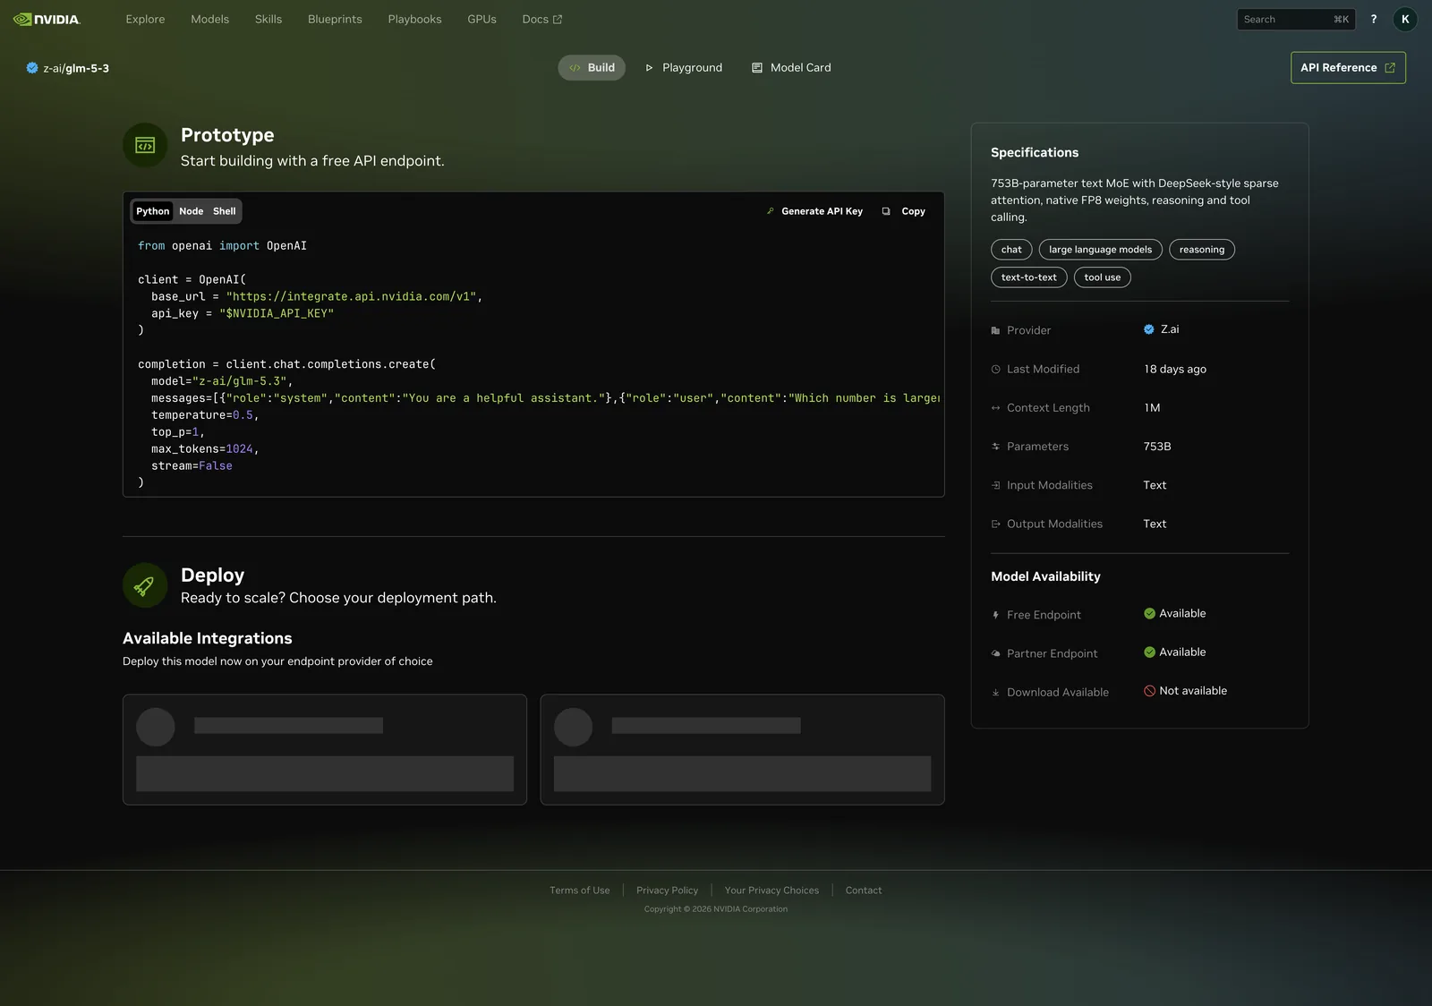Image resolution: width=1432 pixels, height=1006 pixels.
Task: Click the green check next to Partner Endpoint
Action: point(1149,652)
